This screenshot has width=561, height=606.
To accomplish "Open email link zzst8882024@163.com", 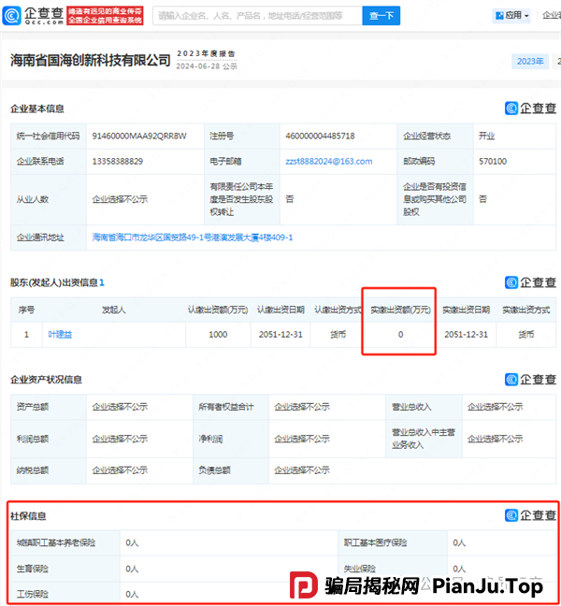I will coord(329,161).
